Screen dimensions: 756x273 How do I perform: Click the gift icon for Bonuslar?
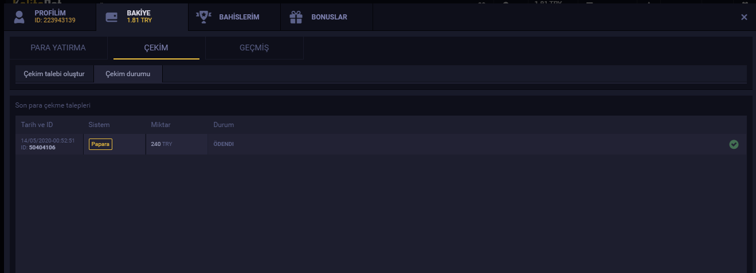296,17
